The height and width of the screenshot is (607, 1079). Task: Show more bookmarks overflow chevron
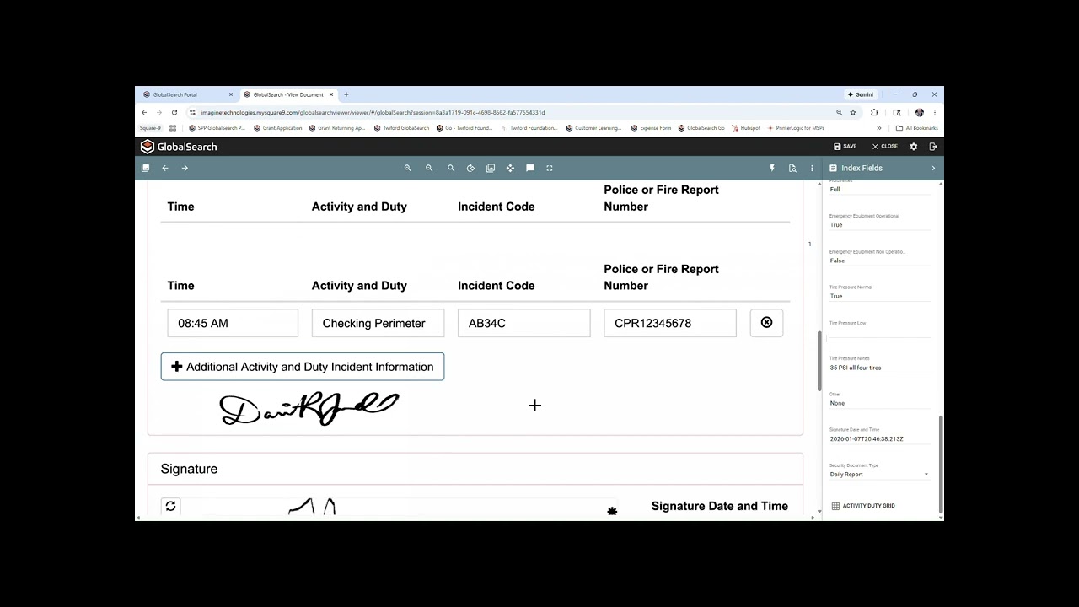click(x=879, y=128)
